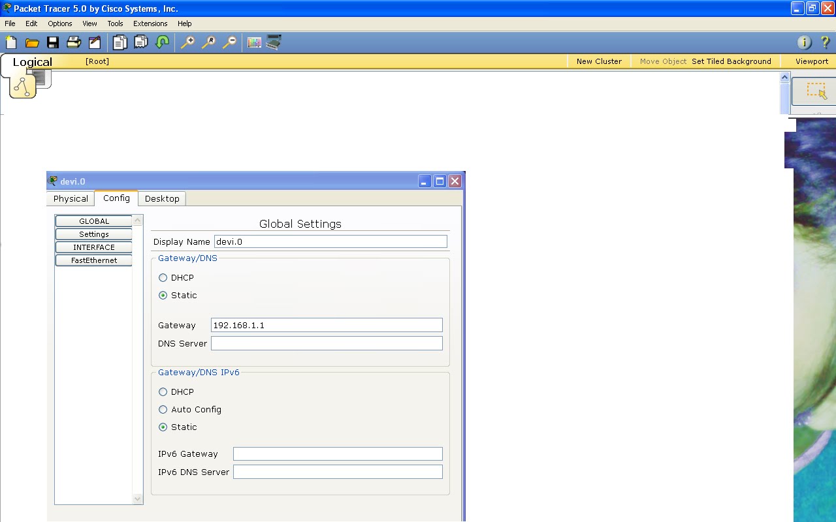Click workspace vertical scrollbar up arrow
Image resolution: width=836 pixels, height=522 pixels.
coord(785,77)
